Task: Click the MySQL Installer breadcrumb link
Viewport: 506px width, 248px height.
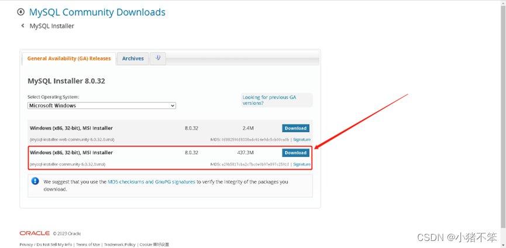Action: point(52,26)
